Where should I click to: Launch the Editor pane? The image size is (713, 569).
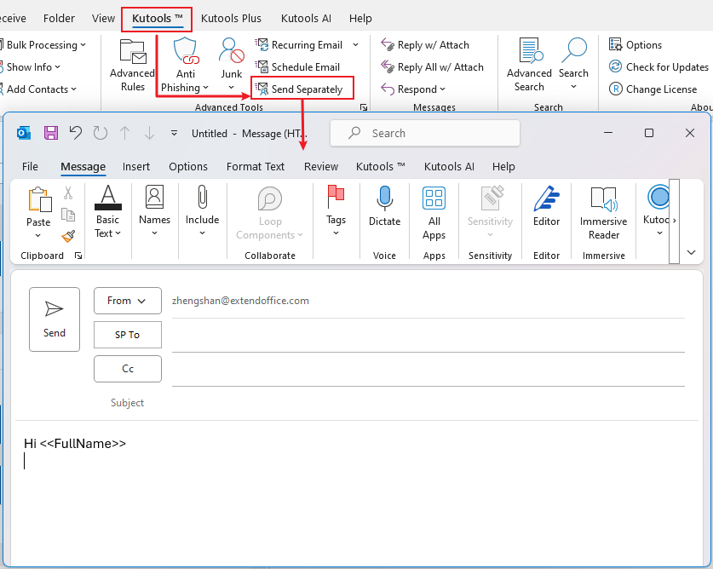click(546, 211)
